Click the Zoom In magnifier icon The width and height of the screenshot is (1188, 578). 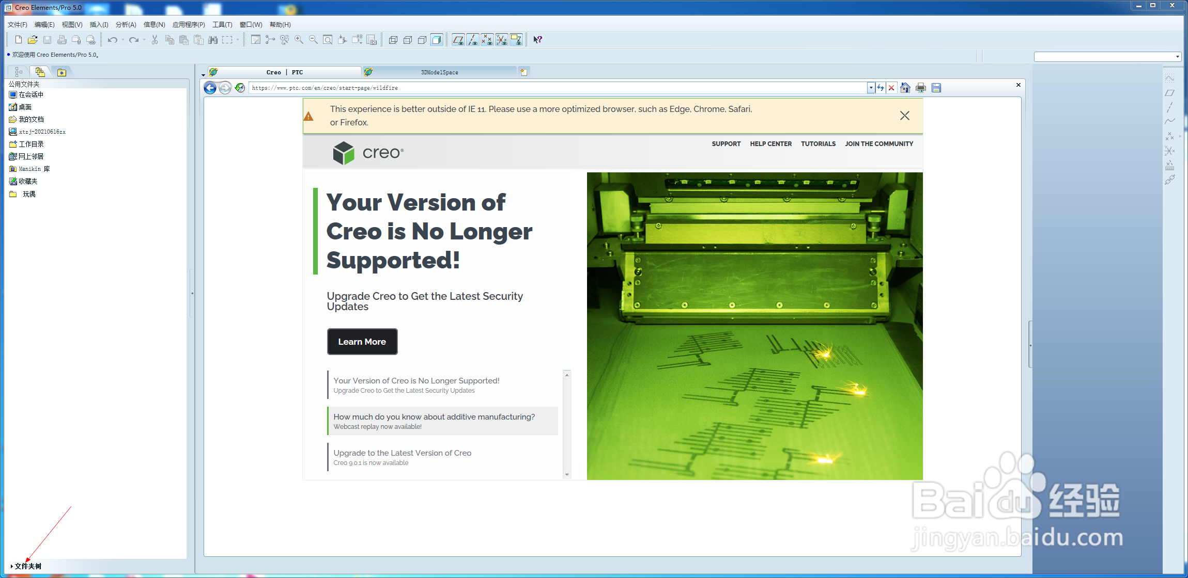click(x=299, y=40)
